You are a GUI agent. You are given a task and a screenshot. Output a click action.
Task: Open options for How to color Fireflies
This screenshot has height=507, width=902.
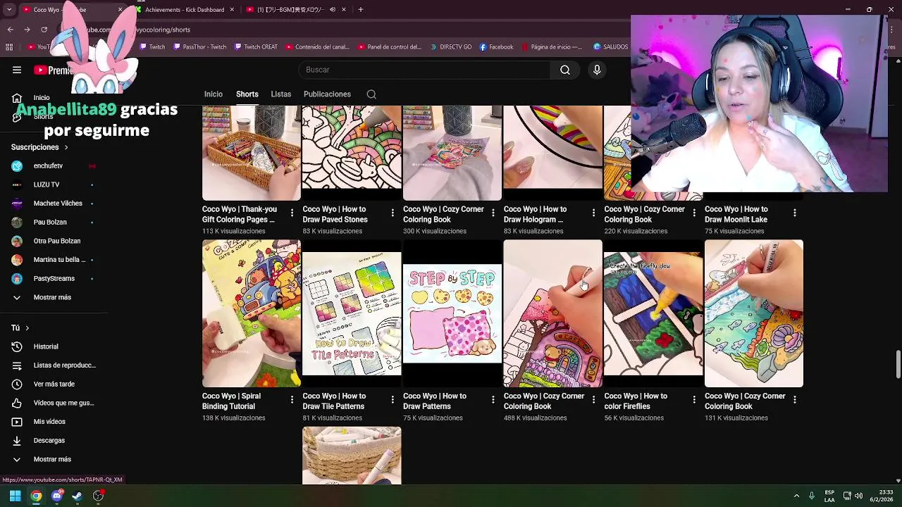point(694,399)
